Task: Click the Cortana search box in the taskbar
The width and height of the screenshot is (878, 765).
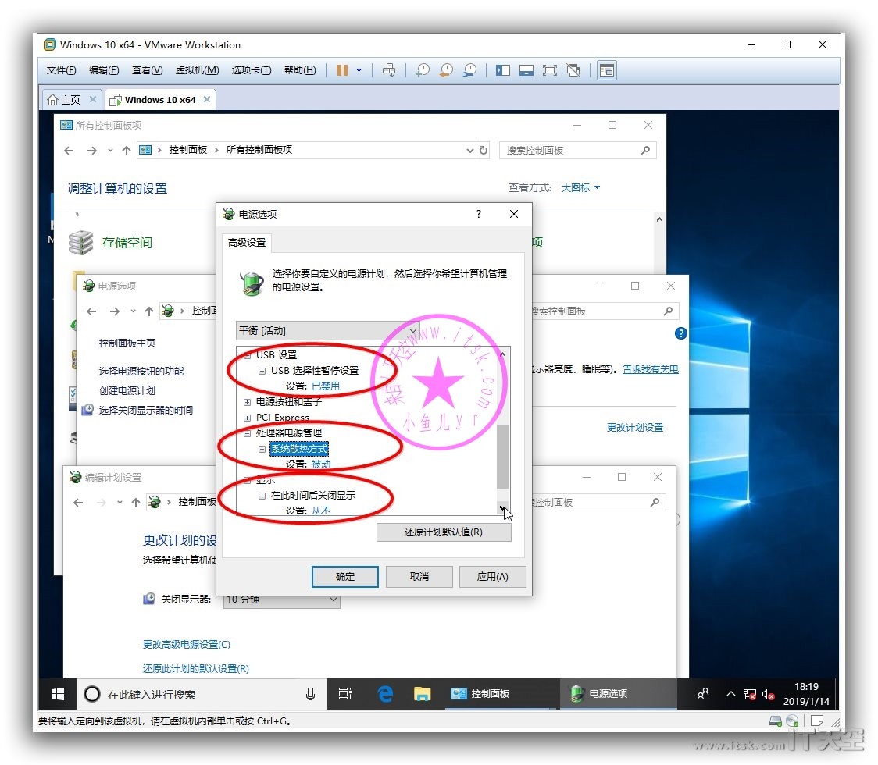Action: click(x=201, y=695)
